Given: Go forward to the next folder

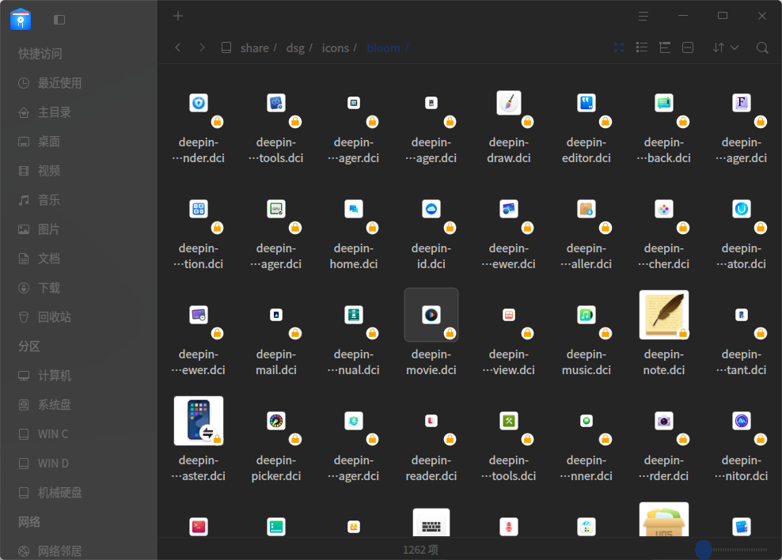Looking at the screenshot, I should pyautogui.click(x=202, y=47).
